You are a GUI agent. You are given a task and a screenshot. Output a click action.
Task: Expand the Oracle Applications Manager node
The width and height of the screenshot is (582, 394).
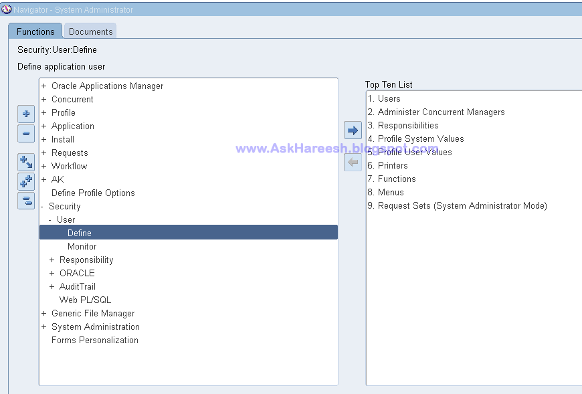43,86
